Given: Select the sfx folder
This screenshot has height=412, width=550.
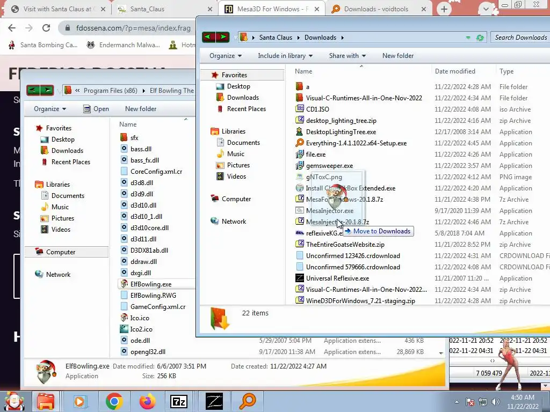Looking at the screenshot, I should pyautogui.click(x=134, y=138).
